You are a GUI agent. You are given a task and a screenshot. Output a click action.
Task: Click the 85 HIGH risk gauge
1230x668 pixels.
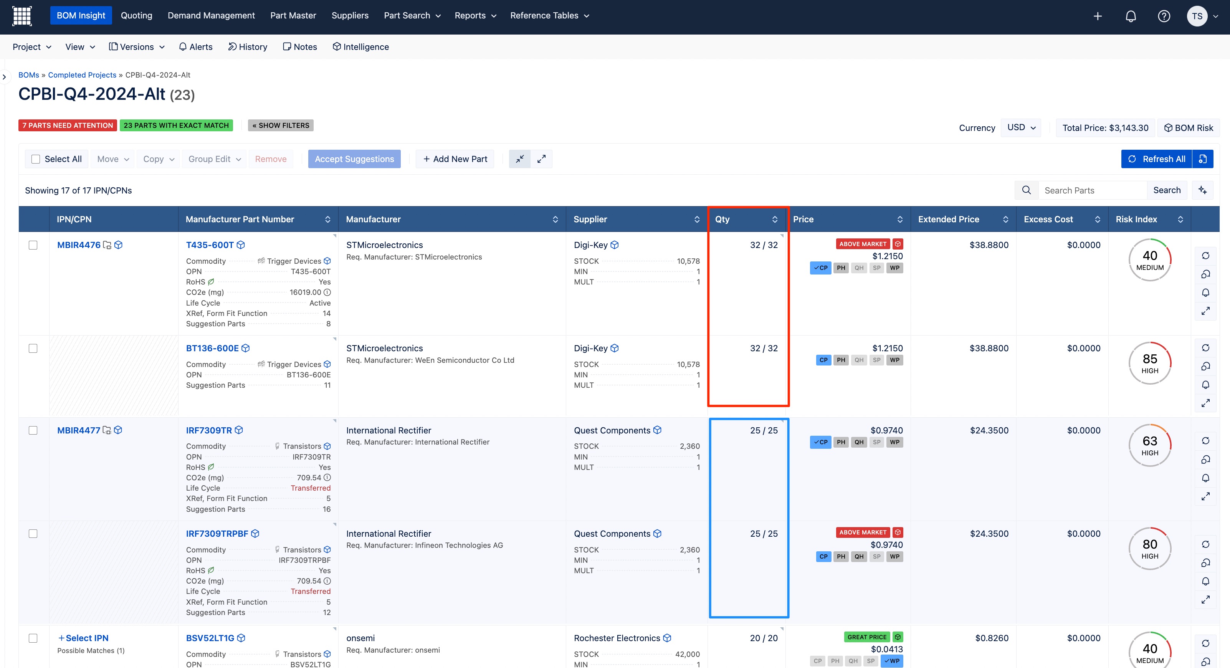pos(1150,363)
